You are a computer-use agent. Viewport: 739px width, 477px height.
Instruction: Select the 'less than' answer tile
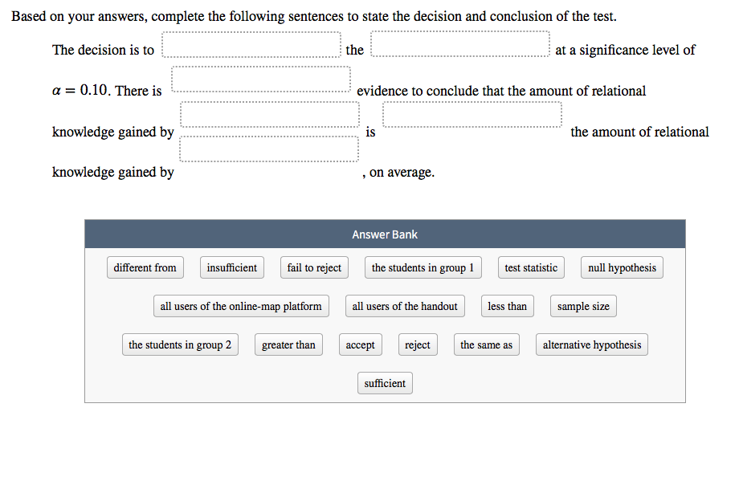[508, 307]
